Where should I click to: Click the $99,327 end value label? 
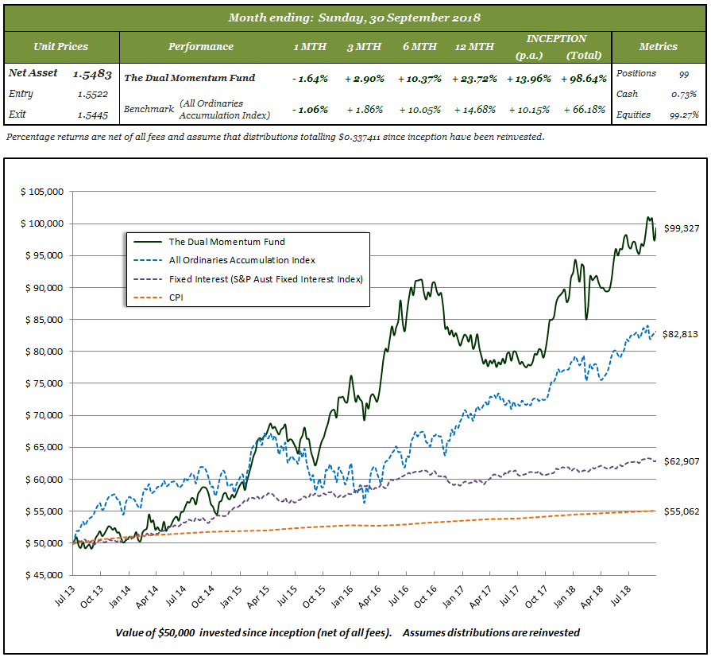(x=681, y=228)
